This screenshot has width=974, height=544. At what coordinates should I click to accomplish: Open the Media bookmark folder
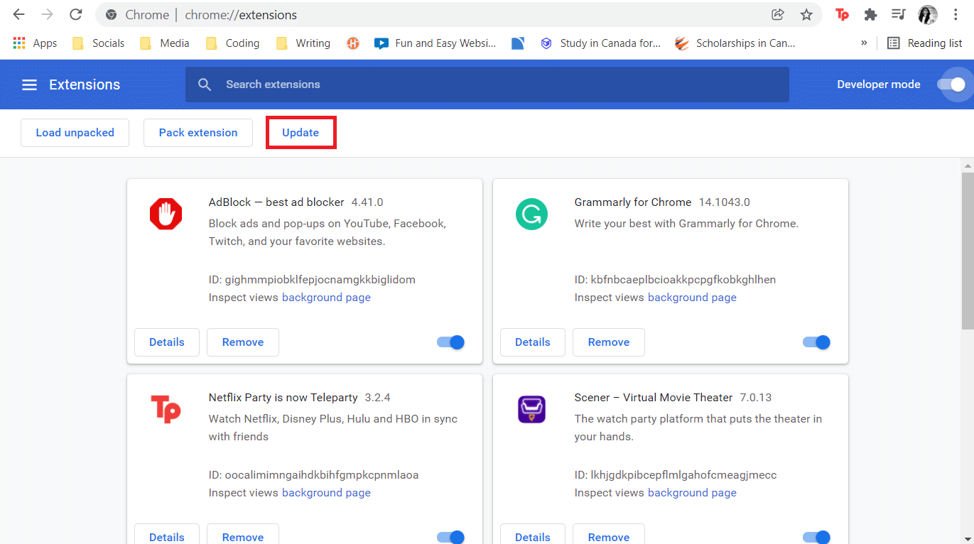pyautogui.click(x=164, y=43)
